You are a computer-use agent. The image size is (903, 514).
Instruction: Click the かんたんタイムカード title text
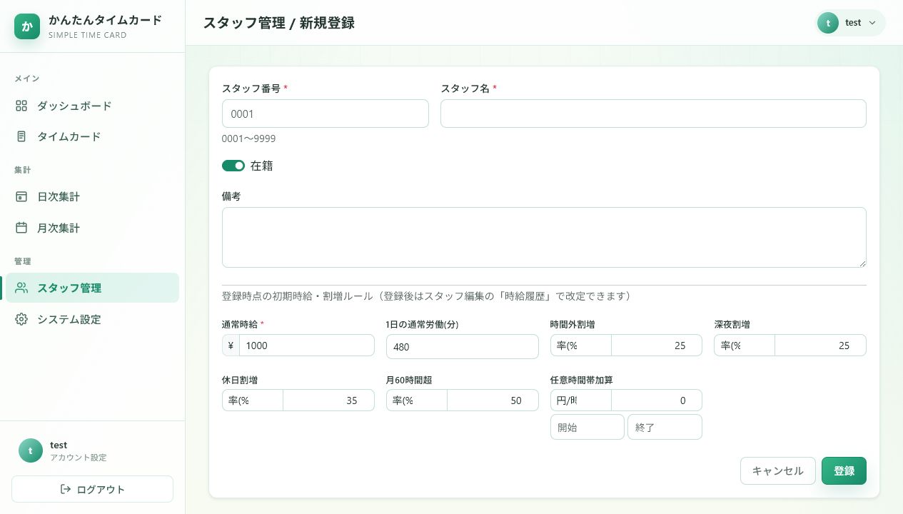coord(106,20)
